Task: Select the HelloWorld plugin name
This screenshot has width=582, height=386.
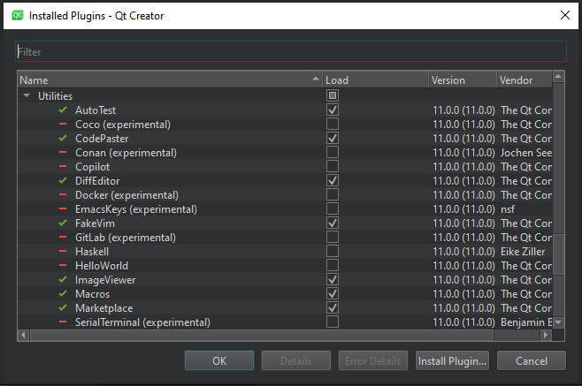Action: click(x=102, y=266)
